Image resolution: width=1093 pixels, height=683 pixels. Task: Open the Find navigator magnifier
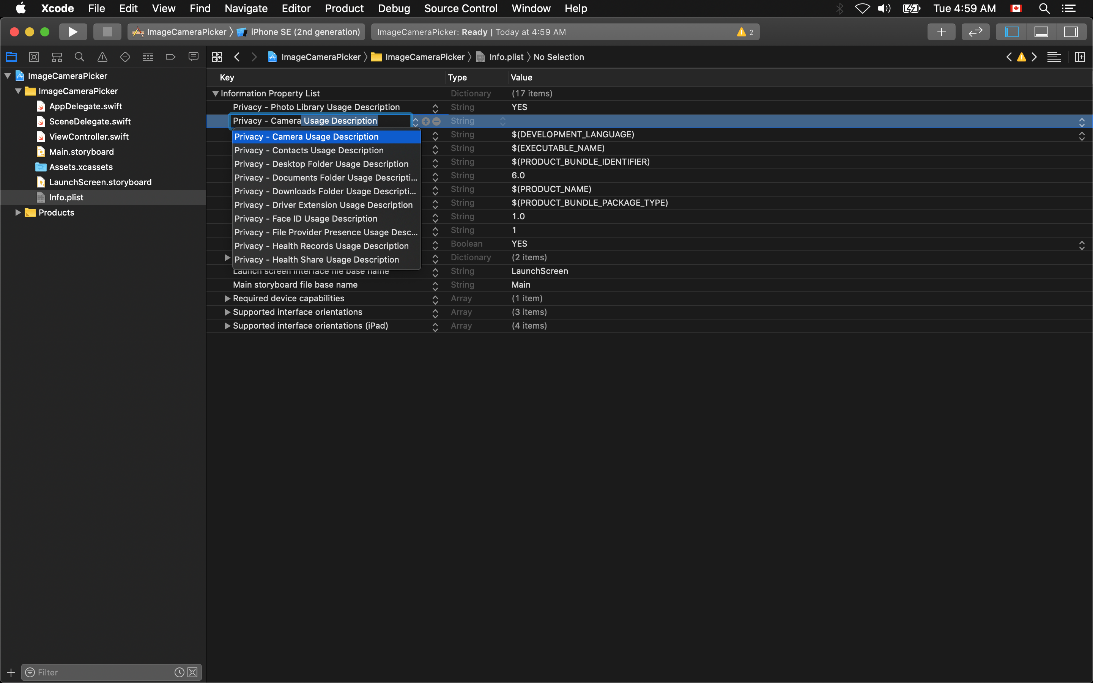pos(79,57)
